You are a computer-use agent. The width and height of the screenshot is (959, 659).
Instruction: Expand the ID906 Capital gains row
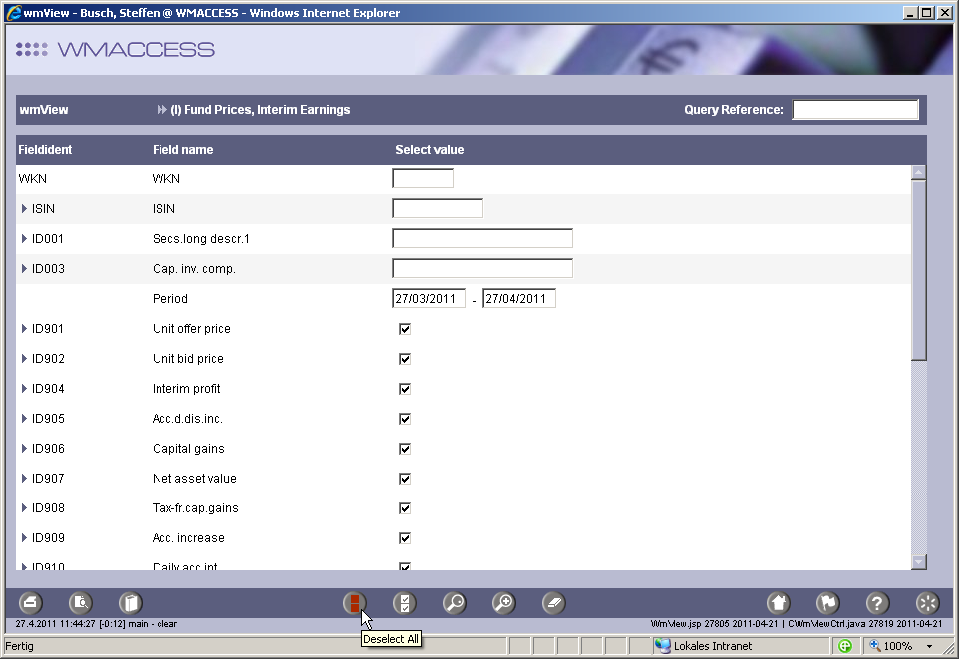tap(24, 449)
